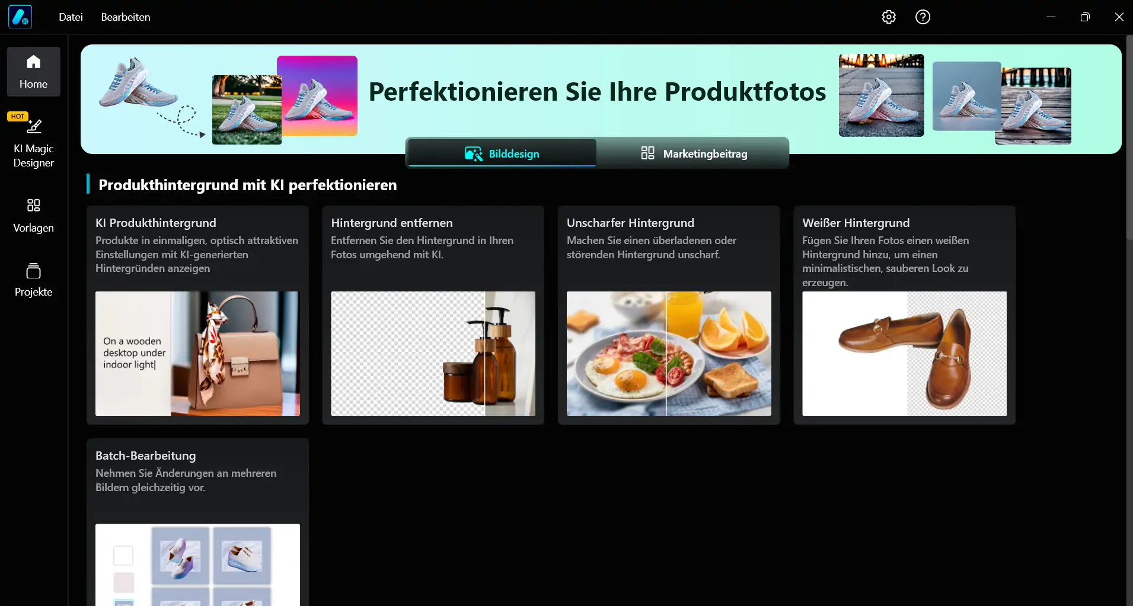Minimize the application window
The height and width of the screenshot is (606, 1133).
click(1051, 17)
